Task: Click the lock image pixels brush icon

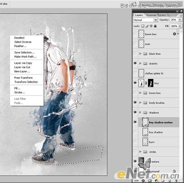Action: tap(147, 26)
